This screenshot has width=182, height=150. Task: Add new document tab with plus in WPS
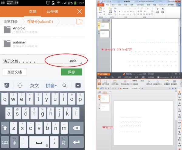[142, 88]
